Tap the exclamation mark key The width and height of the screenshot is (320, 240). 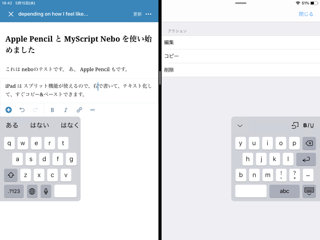[x=281, y=175]
